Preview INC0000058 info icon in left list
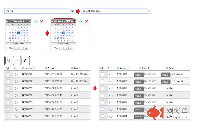This screenshot has width=203, height=127. point(16,95)
